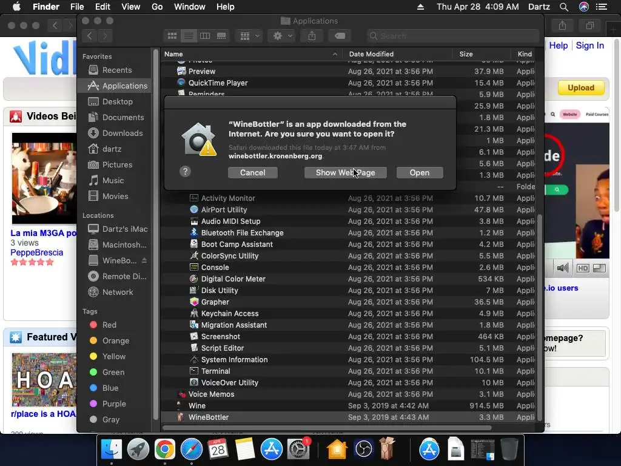Click the Edit Tags toolbar icon
This screenshot has height=466, width=621.
[340, 36]
